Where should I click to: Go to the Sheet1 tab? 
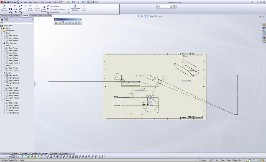[14, 153]
